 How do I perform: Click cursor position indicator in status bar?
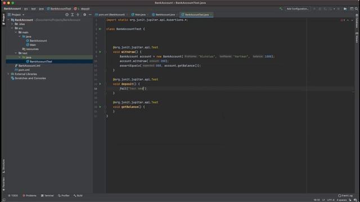click(x=317, y=200)
